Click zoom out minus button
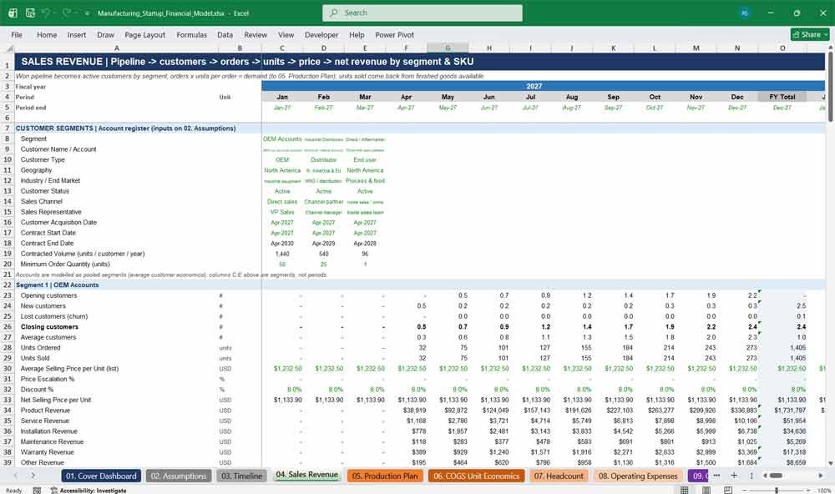 (x=745, y=491)
